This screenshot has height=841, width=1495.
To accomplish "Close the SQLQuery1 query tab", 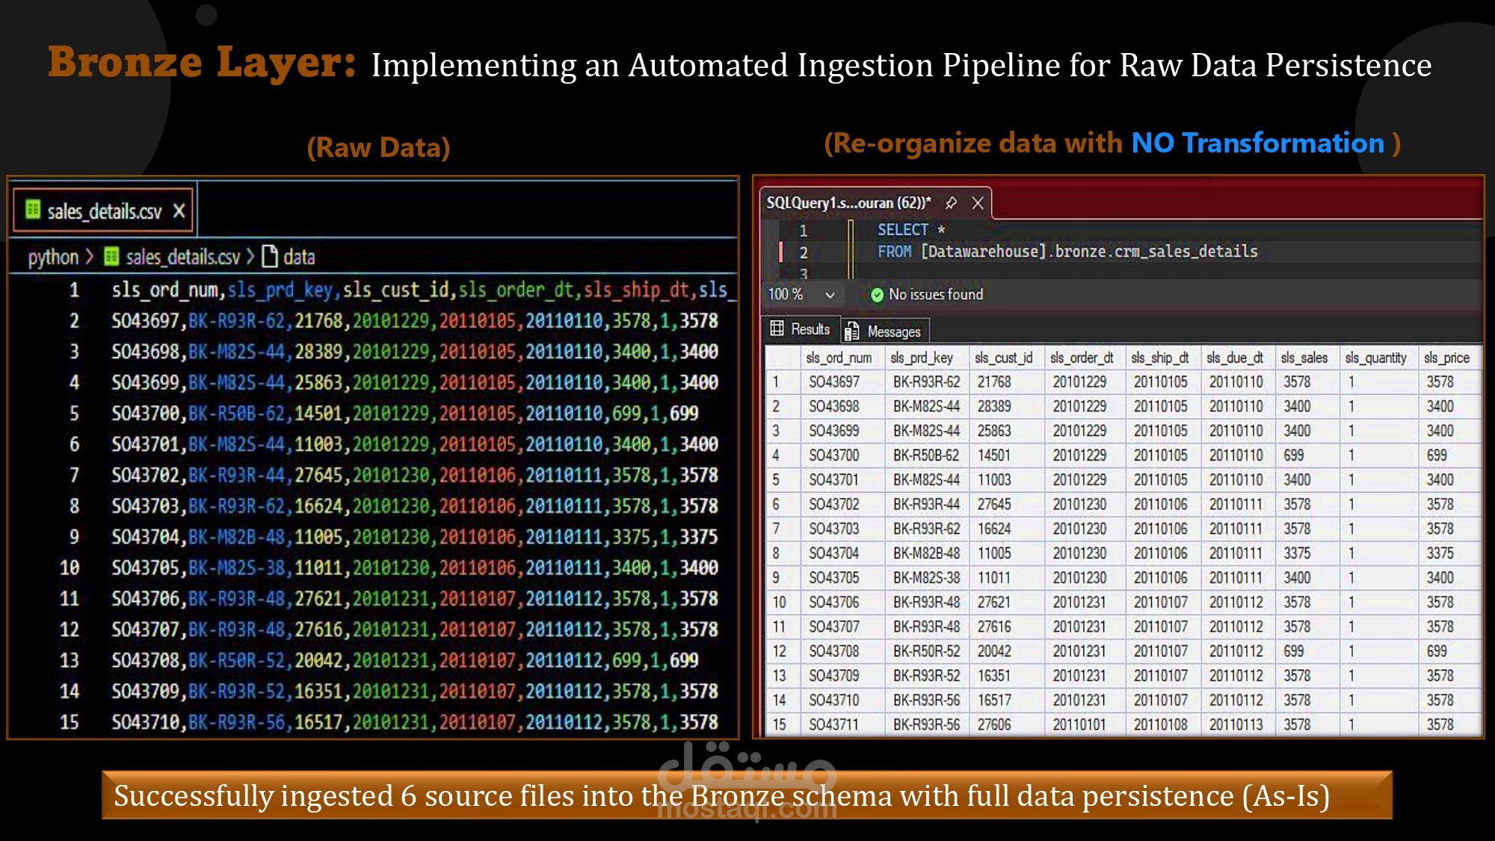I will pyautogui.click(x=977, y=203).
